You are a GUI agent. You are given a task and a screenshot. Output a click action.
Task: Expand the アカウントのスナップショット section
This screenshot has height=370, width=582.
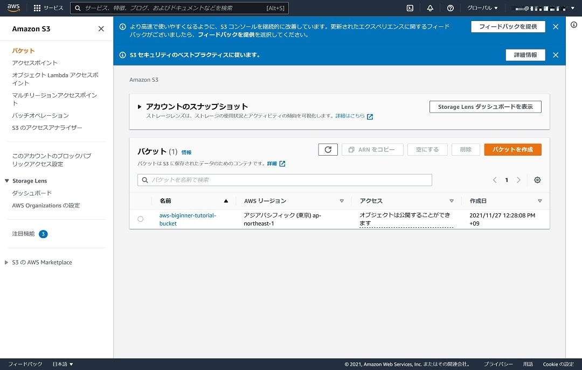coord(140,107)
